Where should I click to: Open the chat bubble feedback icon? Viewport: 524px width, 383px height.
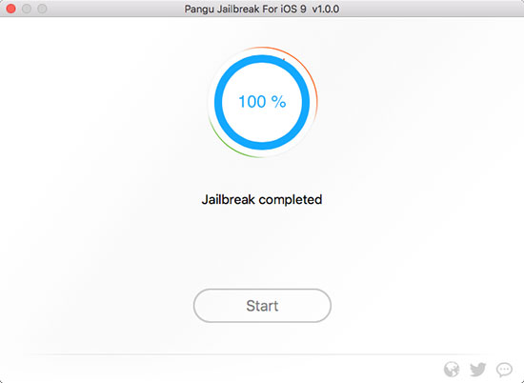coord(504,370)
